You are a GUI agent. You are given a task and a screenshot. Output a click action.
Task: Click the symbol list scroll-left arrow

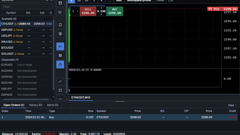(1, 99)
